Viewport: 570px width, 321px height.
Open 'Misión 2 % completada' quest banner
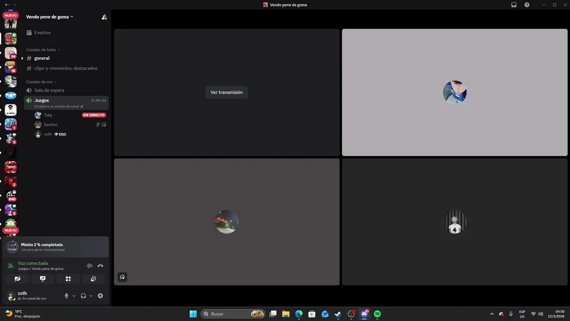[56, 247]
